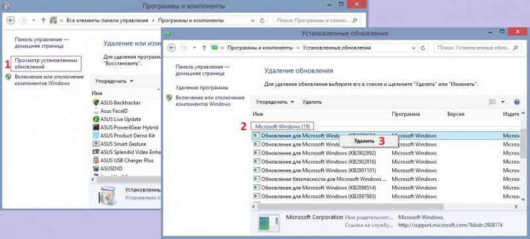Screen dimensions: 530x239
Task: Open Help question mark icon
Action: click(x=517, y=102)
